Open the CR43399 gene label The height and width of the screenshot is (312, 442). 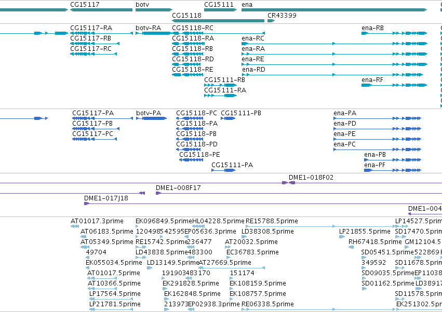pyautogui.click(x=282, y=15)
